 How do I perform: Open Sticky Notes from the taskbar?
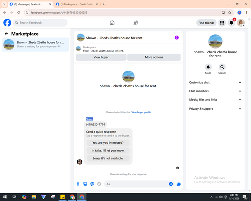63,197
